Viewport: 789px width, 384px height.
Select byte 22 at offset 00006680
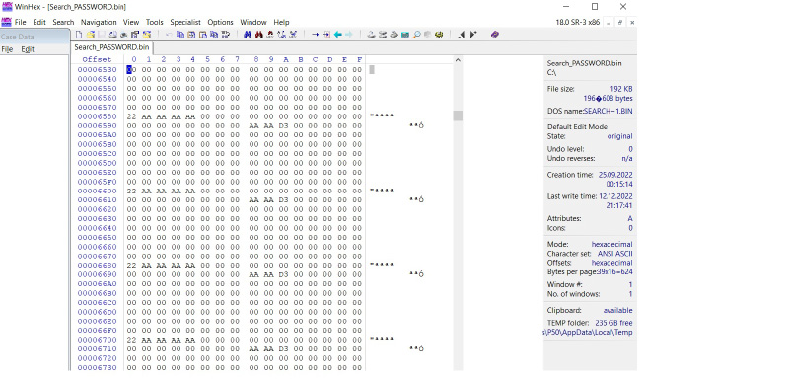tap(132, 266)
